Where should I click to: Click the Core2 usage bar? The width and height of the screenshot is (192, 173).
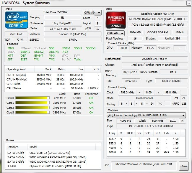pyautogui.click(x=32, y=108)
